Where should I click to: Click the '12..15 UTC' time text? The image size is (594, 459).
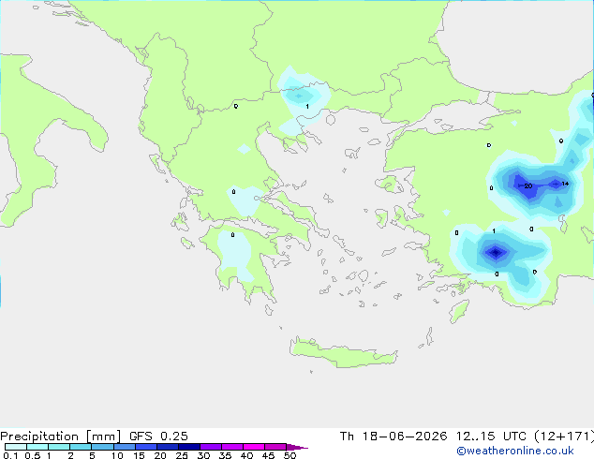click(x=491, y=437)
